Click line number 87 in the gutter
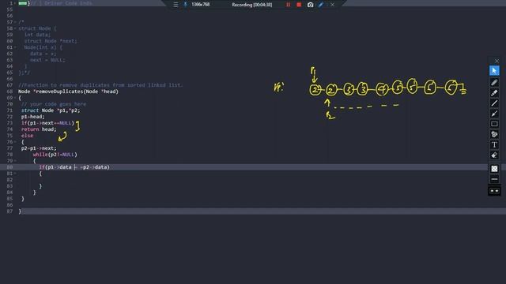The width and height of the screenshot is (506, 284). pyautogui.click(x=9, y=211)
